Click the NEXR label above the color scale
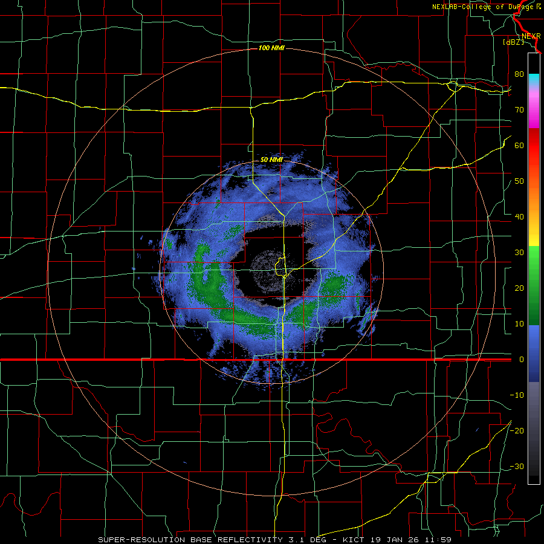Viewport: 544px width, 544px height. [x=531, y=36]
